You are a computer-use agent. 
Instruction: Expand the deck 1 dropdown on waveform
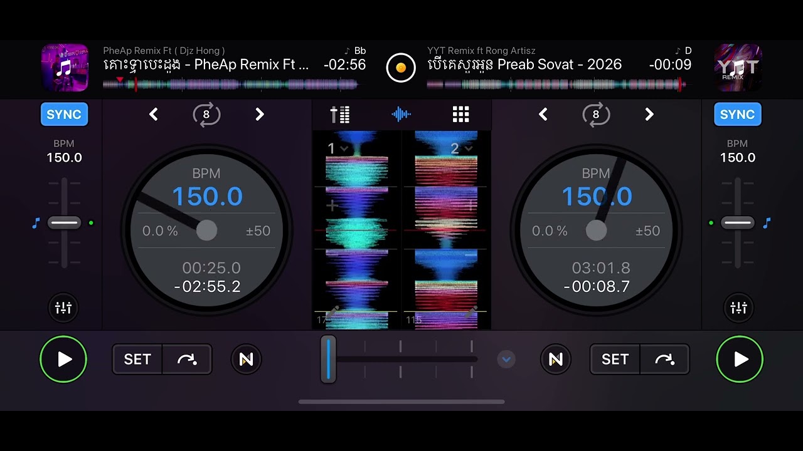(x=338, y=148)
